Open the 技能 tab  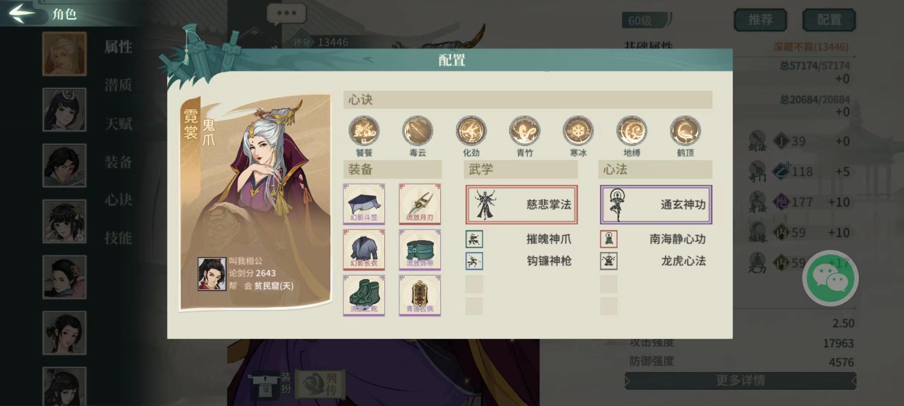[118, 238]
